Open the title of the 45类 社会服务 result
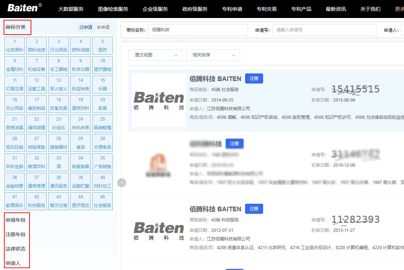This screenshot has width=404, height=270. click(x=216, y=79)
